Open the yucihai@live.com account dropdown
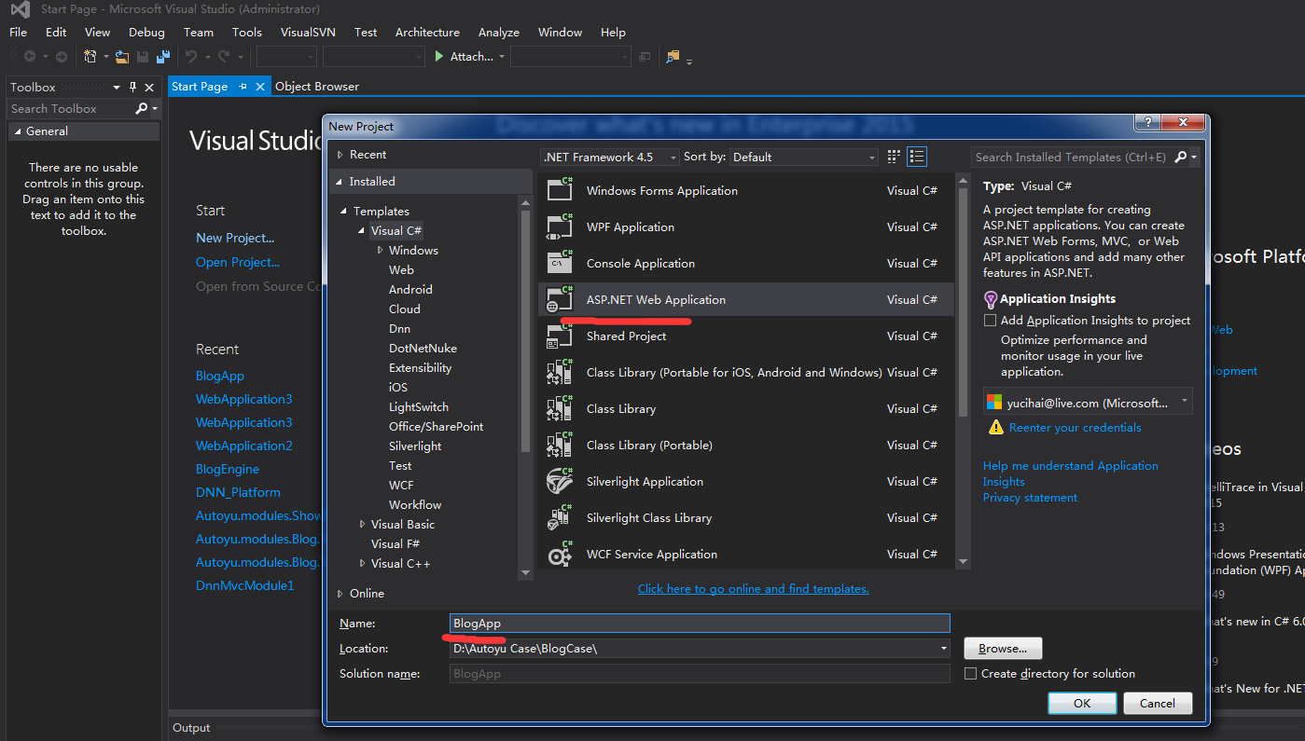The height and width of the screenshot is (741, 1305). (1184, 403)
